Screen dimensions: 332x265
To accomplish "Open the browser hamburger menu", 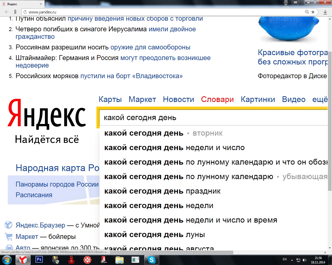I will 295,3.
